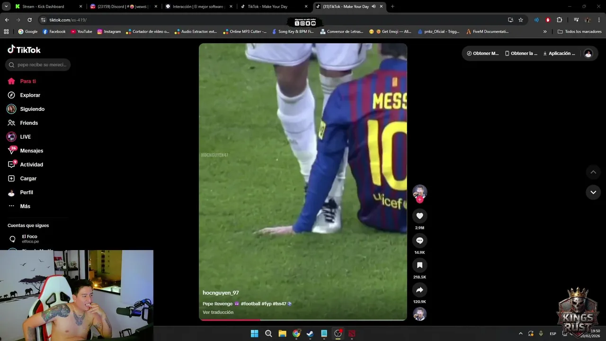
Task: Share the video with the arrow icon
Action: (419, 290)
